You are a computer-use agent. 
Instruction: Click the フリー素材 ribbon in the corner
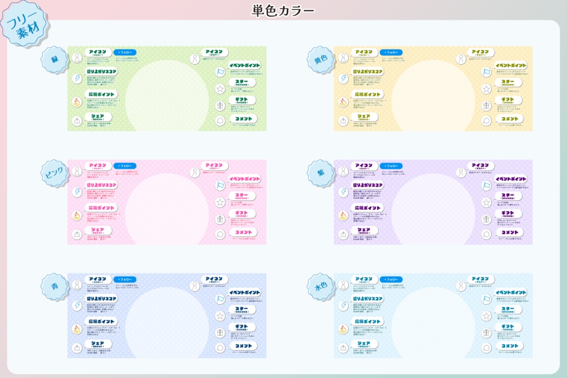click(x=23, y=22)
